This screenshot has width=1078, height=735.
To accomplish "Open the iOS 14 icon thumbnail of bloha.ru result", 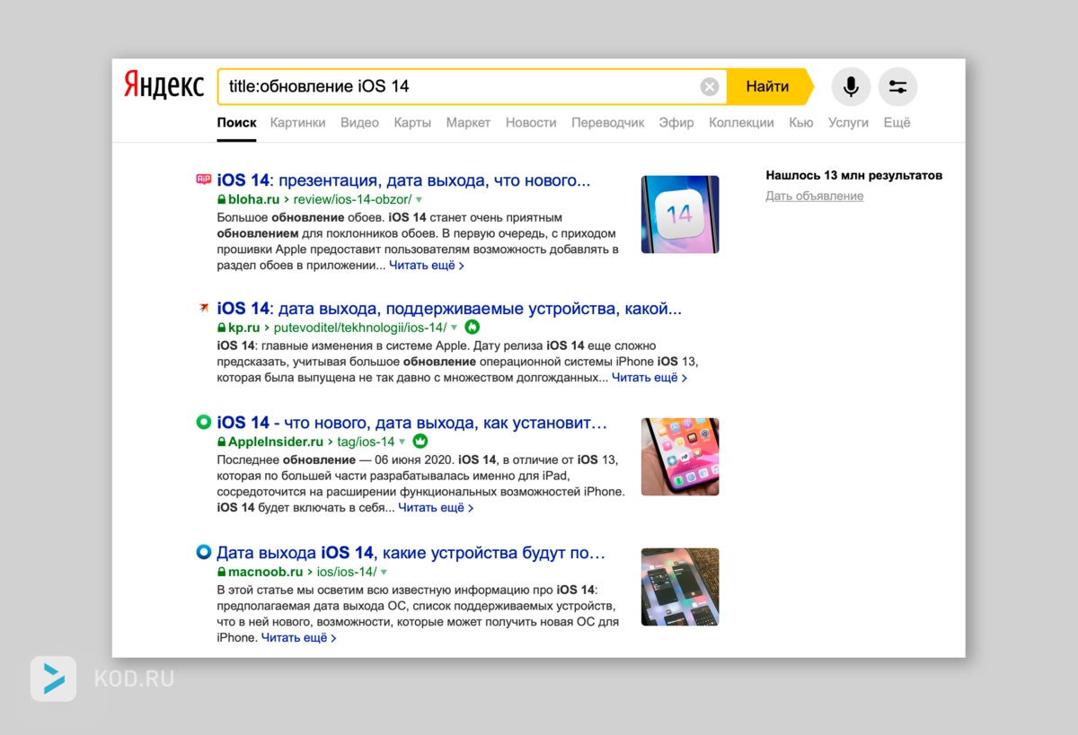I will coord(680,214).
